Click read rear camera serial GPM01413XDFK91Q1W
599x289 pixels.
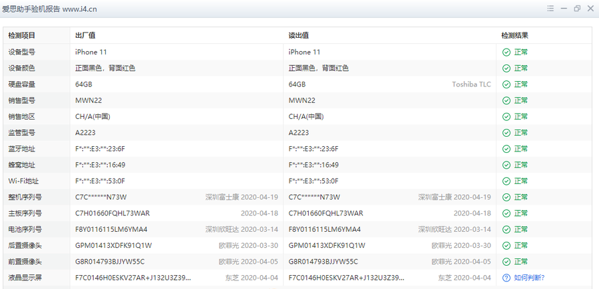click(x=327, y=246)
